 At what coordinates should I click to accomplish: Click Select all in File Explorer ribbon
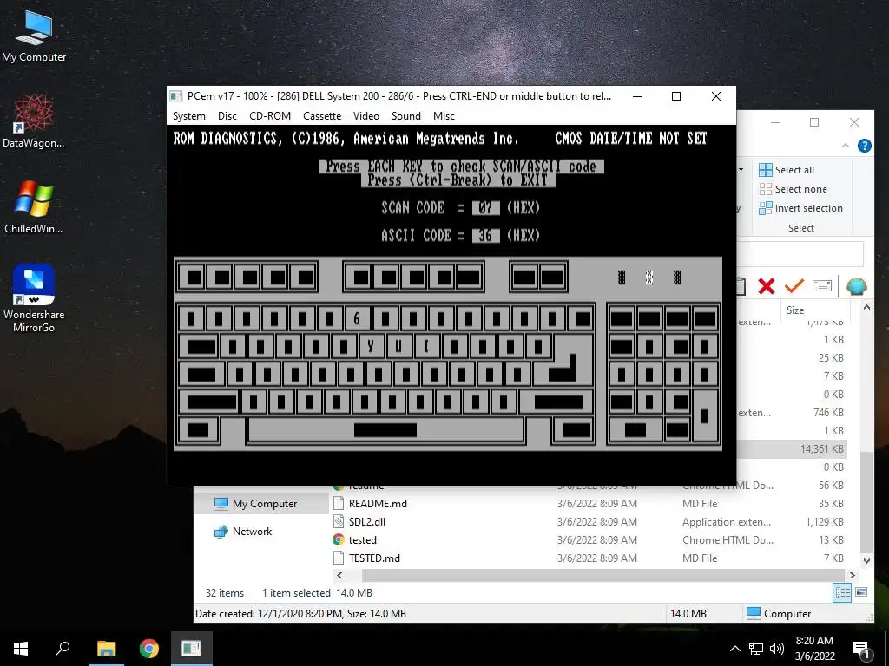pyautogui.click(x=787, y=170)
